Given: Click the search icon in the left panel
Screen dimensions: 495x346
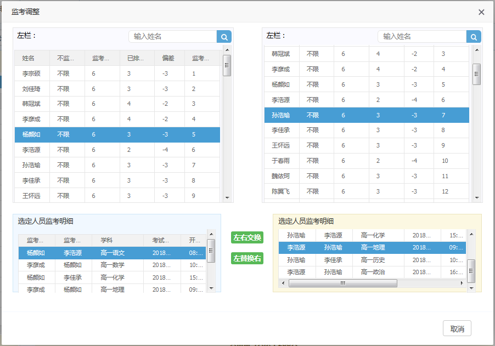Looking at the screenshot, I should (224, 37).
